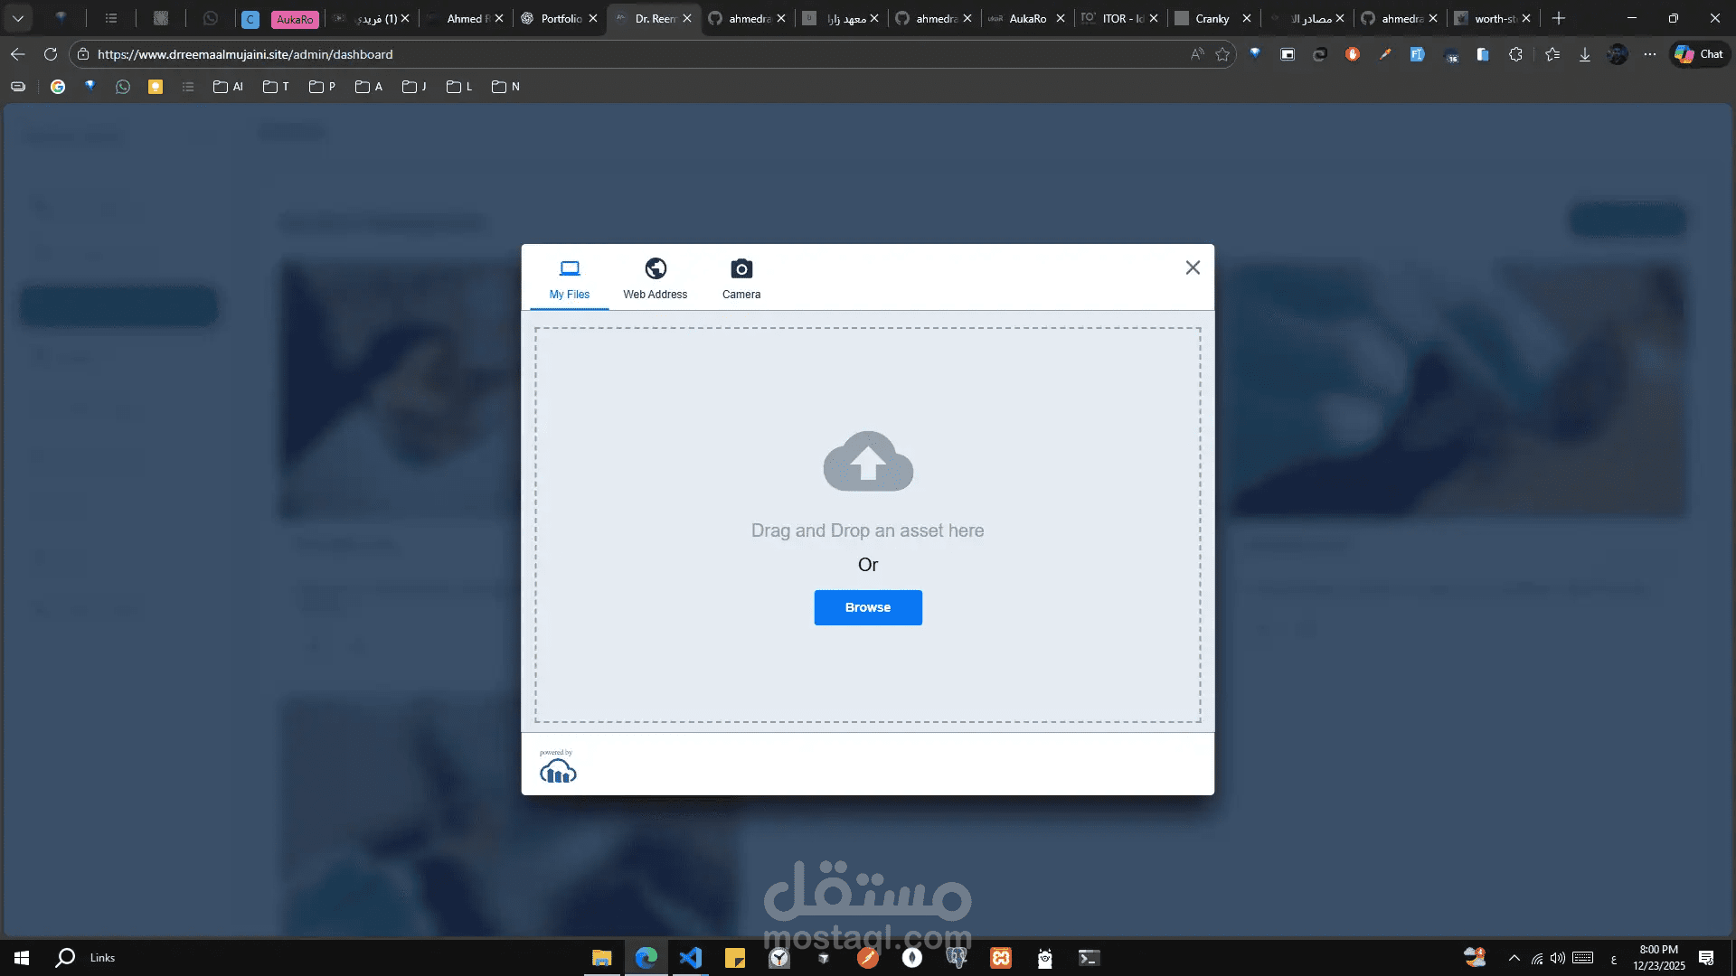Click the browser address bar URL
The width and height of the screenshot is (1736, 976).
click(x=245, y=54)
